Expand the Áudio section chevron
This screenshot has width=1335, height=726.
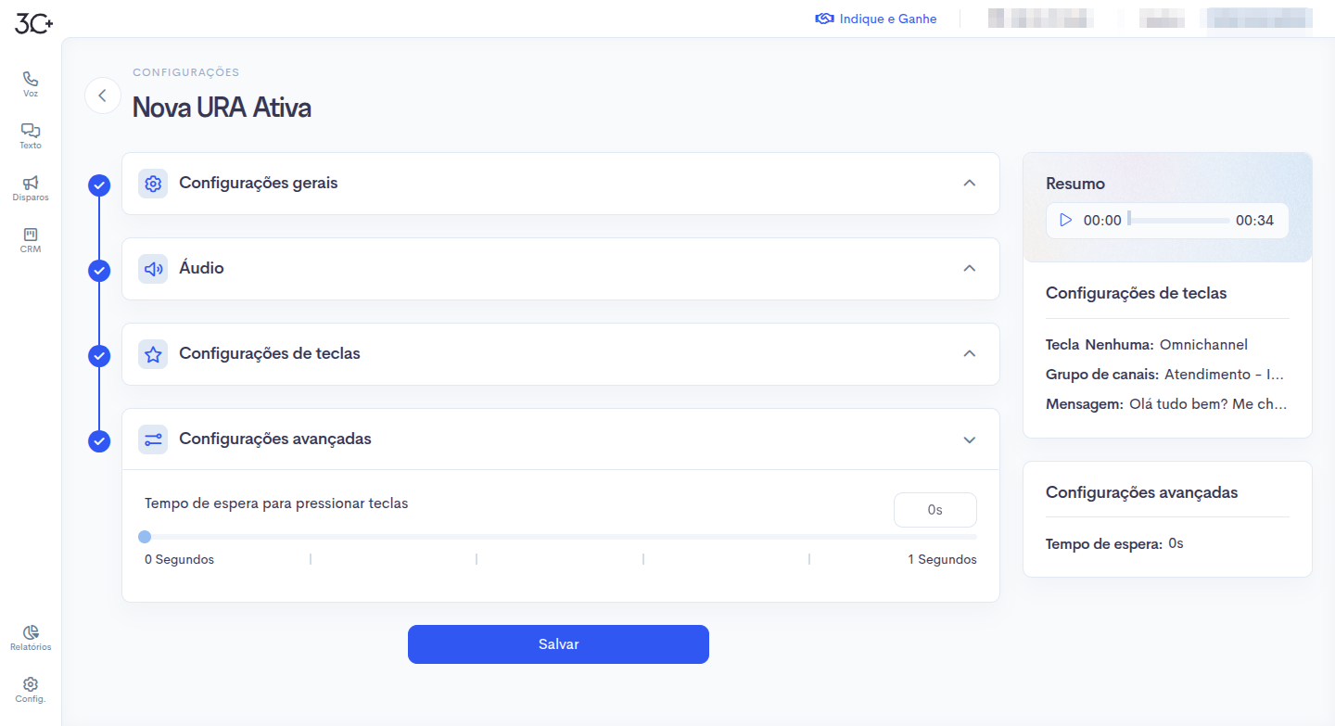click(970, 269)
